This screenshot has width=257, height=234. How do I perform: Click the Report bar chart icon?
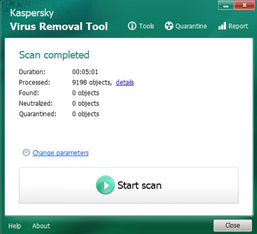tap(222, 26)
